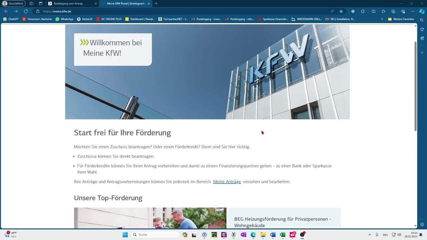This screenshot has height=240, width=427.
Task: Open a new browser tab
Action: [x=156, y=4]
